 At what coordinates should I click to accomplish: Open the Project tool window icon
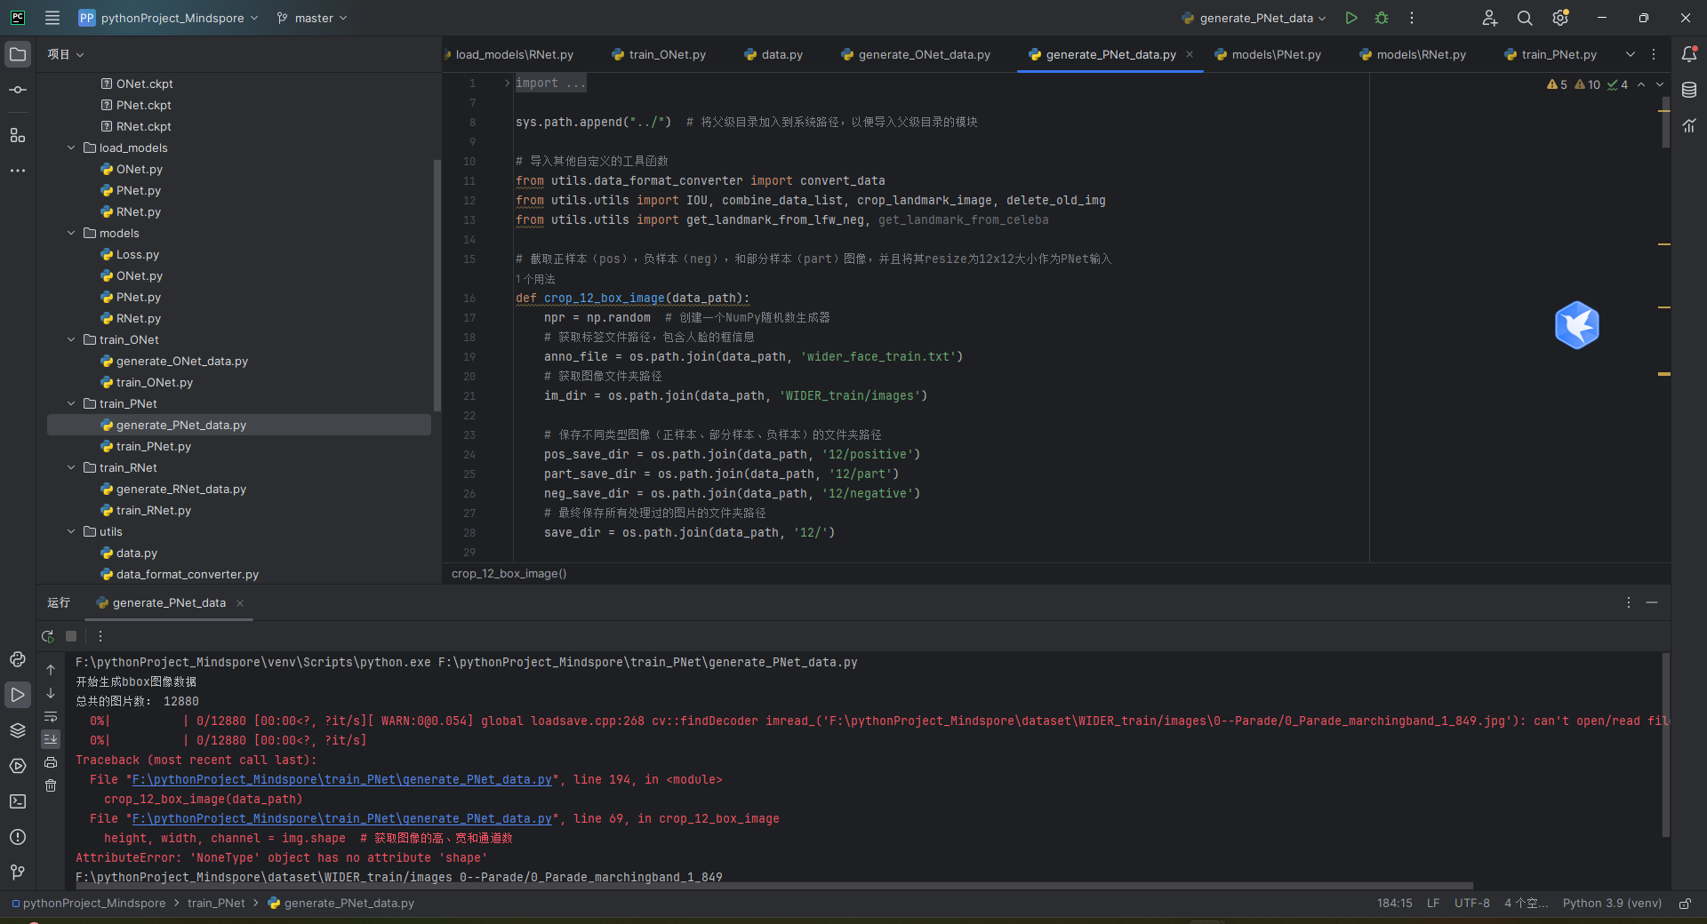point(18,54)
